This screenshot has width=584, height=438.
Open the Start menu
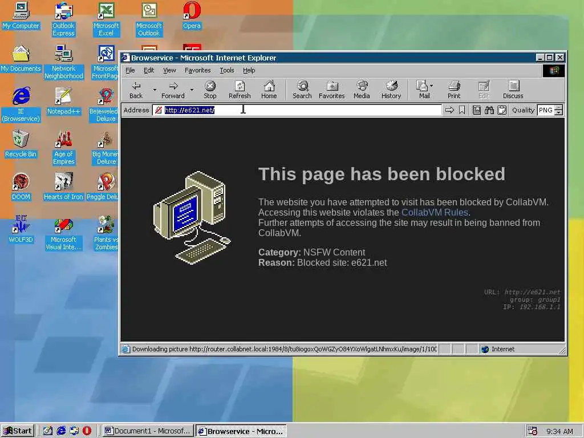18,431
